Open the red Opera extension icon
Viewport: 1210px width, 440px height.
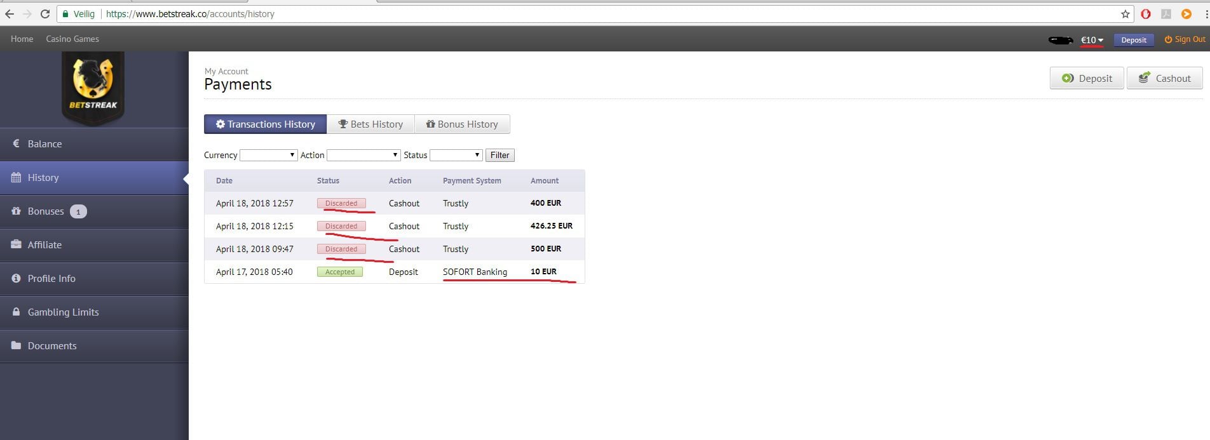coord(1146,13)
